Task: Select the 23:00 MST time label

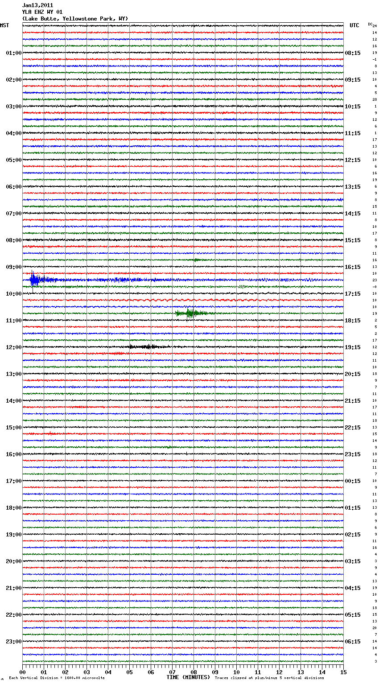Action: coord(14,642)
